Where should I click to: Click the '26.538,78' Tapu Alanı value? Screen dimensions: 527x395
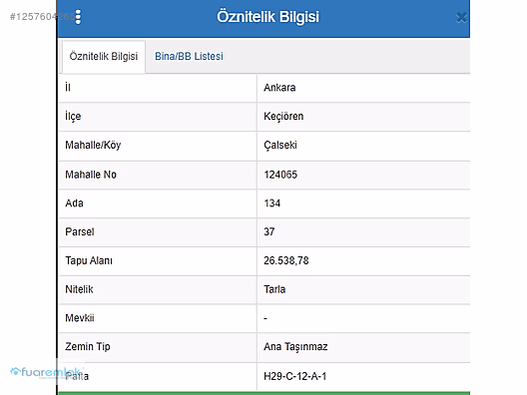286,260
